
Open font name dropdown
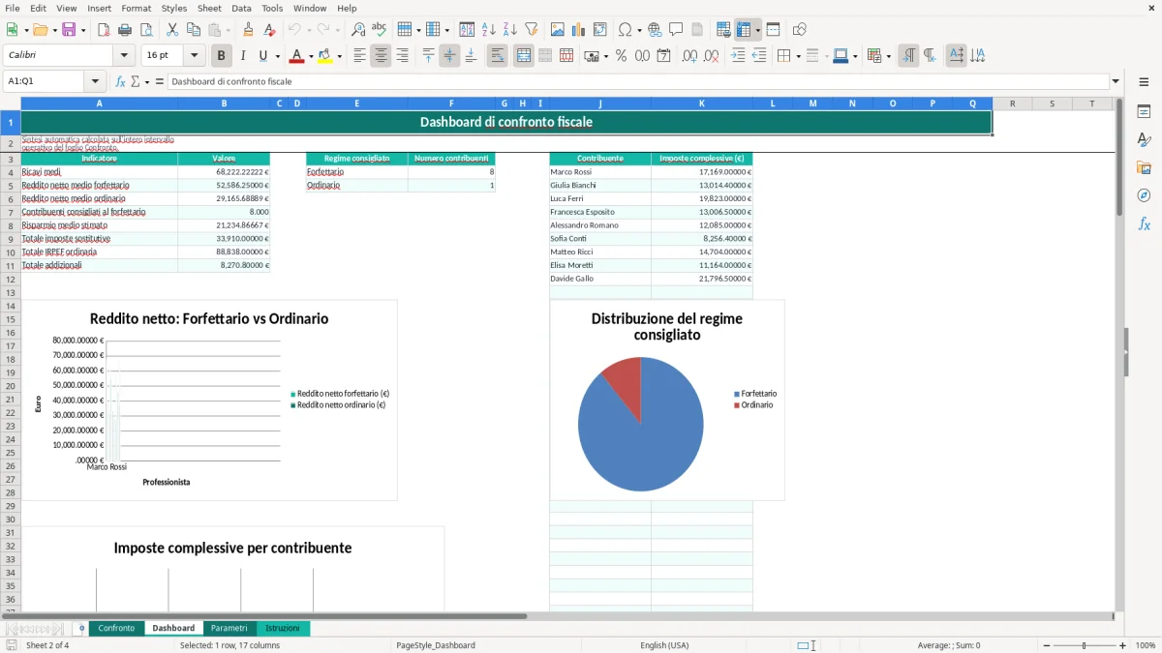pyautogui.click(x=123, y=56)
